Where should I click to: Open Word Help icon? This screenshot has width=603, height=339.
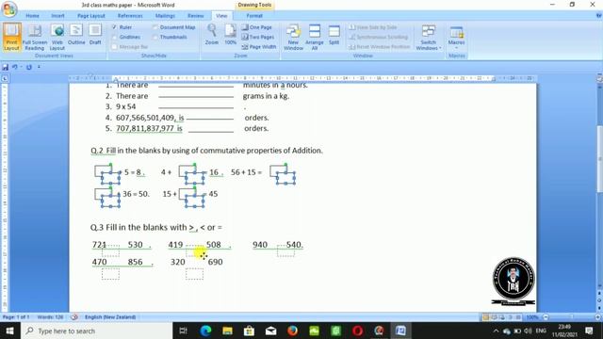pyautogui.click(x=598, y=16)
